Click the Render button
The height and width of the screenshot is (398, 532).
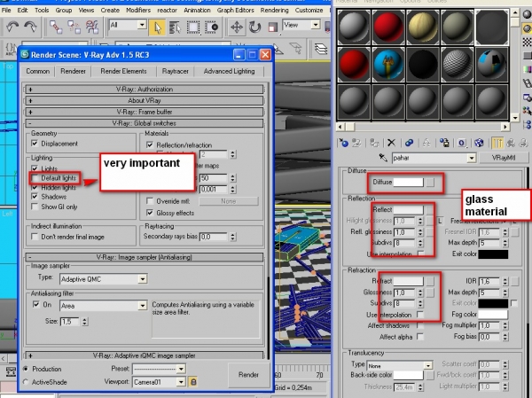coord(248,375)
